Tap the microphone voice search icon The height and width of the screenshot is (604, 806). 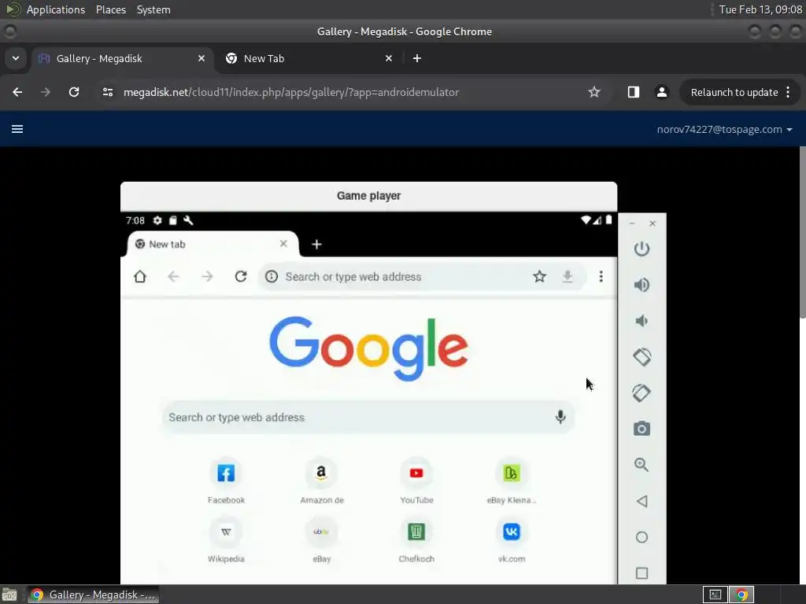(560, 417)
